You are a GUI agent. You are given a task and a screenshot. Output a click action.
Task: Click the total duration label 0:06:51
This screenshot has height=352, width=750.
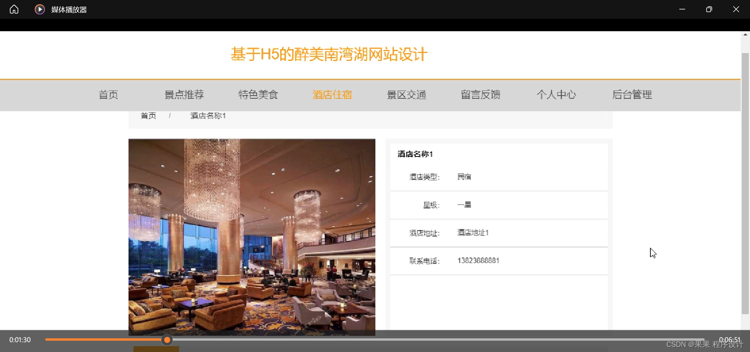730,340
